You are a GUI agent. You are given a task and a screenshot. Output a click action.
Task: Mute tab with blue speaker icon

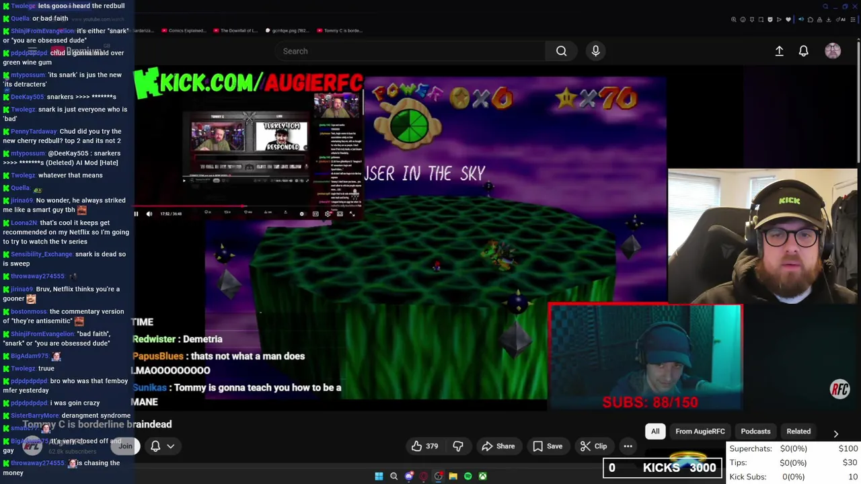[801, 19]
